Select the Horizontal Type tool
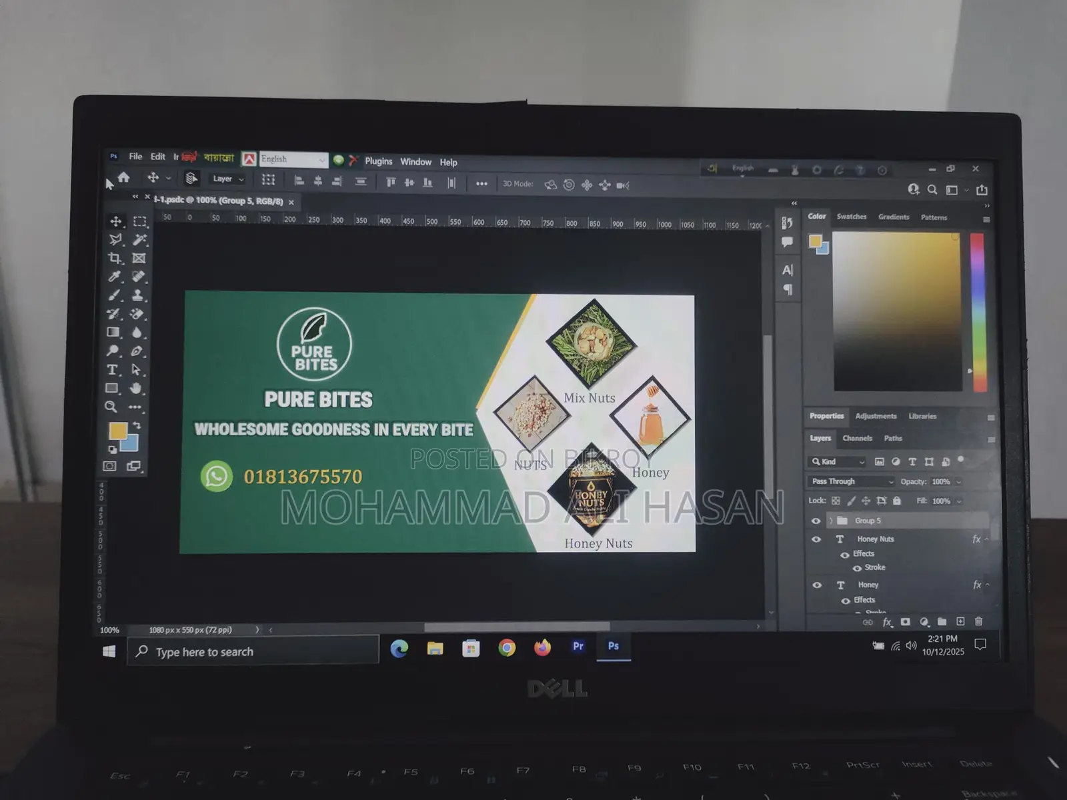Screen dimensions: 1067x800 point(112,369)
